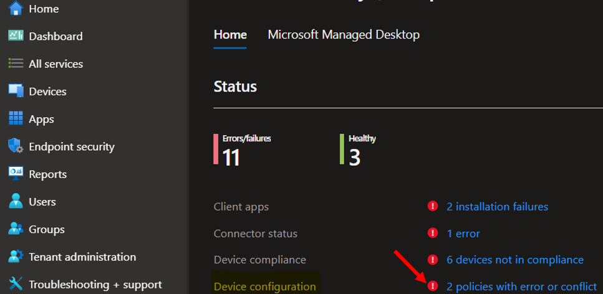The width and height of the screenshot is (603, 294).
Task: Click the Reports screen icon
Action: [16, 174]
